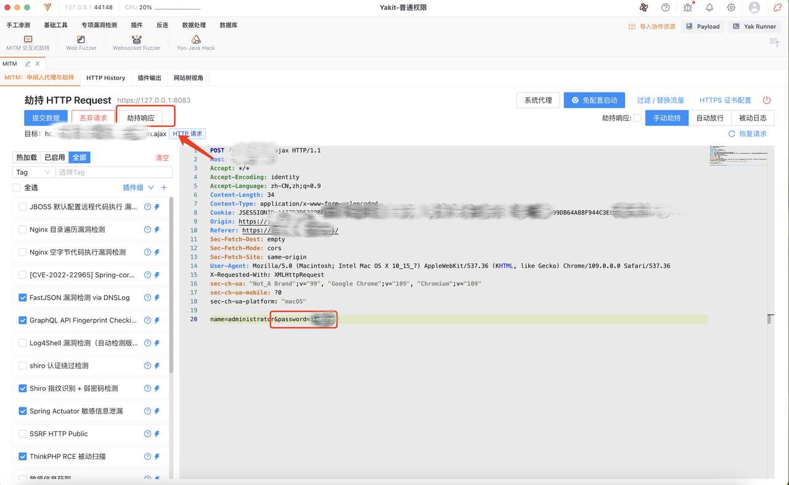The image size is (789, 485).
Task: Open the 基础工具 menu
Action: 56,25
